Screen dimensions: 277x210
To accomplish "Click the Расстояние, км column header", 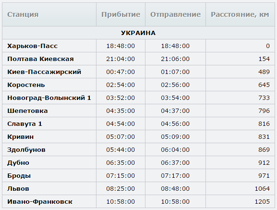I will point(240,14).
